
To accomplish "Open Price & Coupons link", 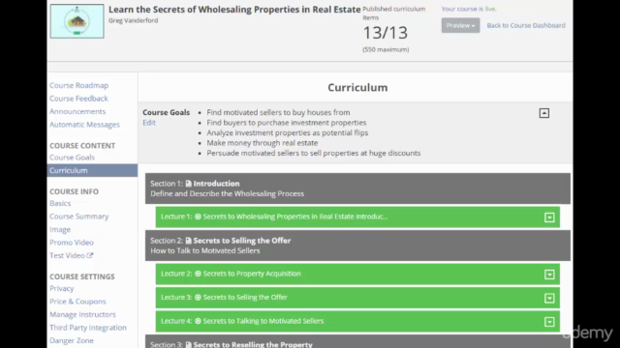I will [x=77, y=302].
